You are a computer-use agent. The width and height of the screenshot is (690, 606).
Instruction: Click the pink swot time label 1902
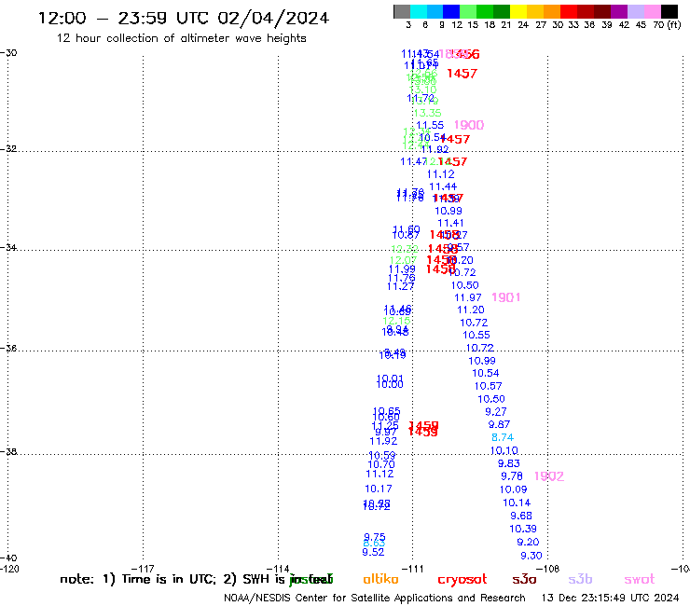click(x=549, y=476)
